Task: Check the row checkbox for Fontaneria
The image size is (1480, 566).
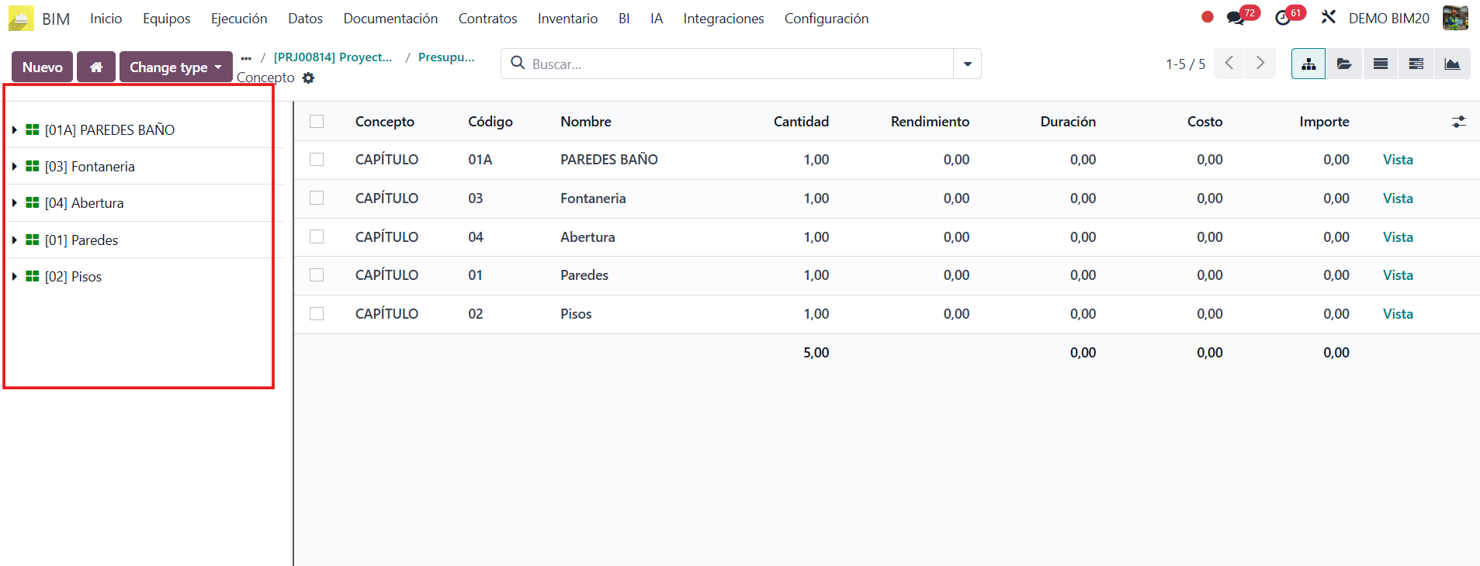Action: [316, 198]
